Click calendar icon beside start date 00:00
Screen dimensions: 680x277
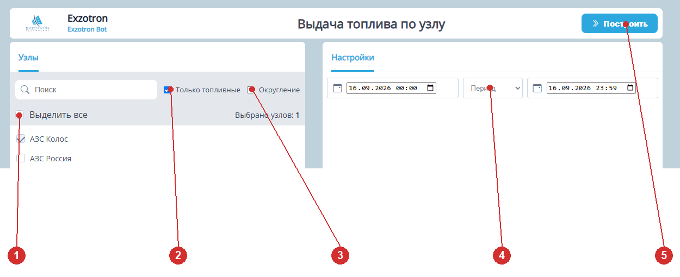coord(337,88)
